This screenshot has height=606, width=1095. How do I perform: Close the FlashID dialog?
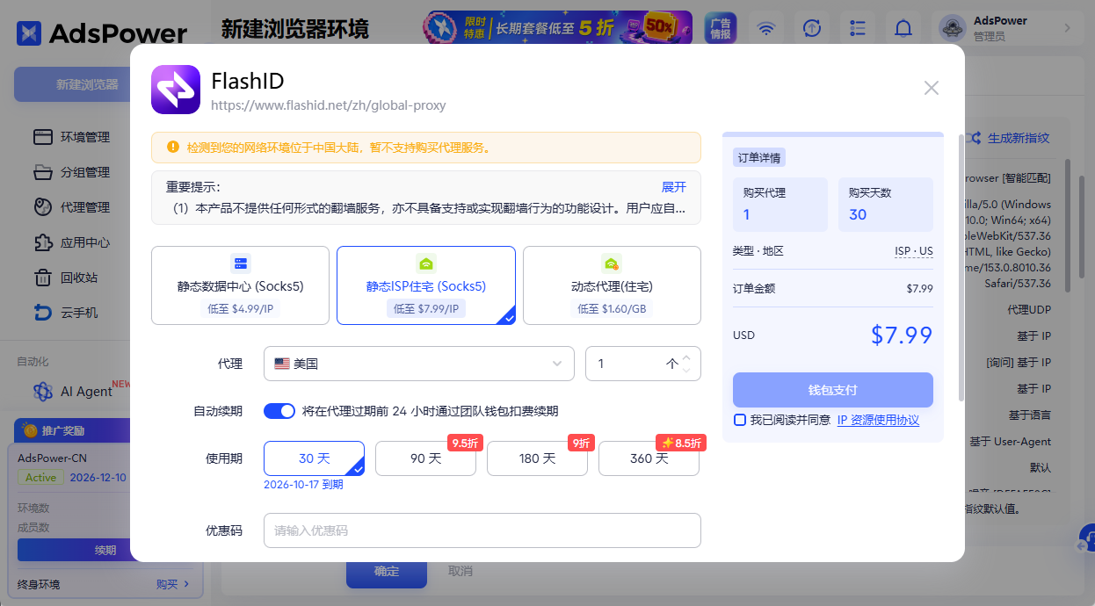[932, 88]
